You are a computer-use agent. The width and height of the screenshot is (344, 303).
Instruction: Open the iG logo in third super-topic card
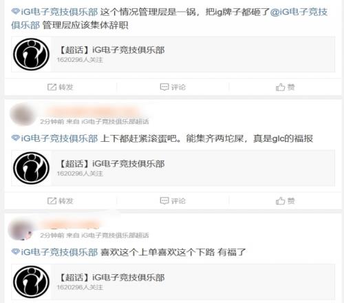click(32, 282)
